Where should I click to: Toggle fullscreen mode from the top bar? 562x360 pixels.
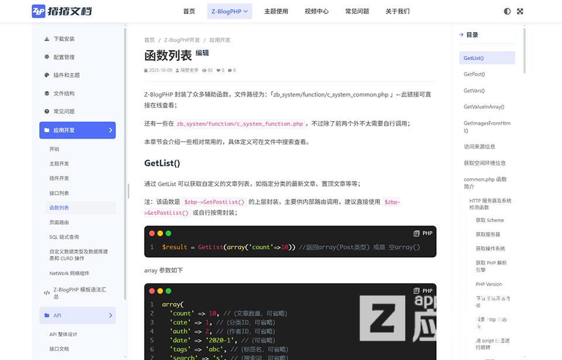pos(520,11)
